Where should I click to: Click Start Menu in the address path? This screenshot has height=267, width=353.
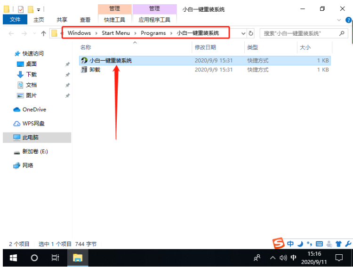pyautogui.click(x=116, y=33)
